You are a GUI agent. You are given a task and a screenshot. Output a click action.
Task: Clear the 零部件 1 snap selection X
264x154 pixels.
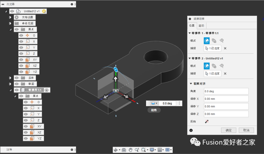pos(225,48)
